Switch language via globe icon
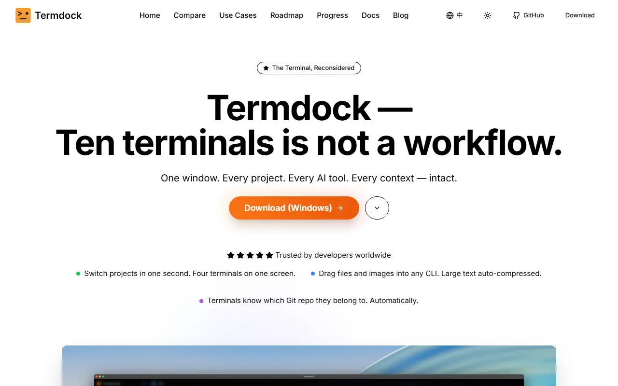618x386 pixels. pos(454,15)
